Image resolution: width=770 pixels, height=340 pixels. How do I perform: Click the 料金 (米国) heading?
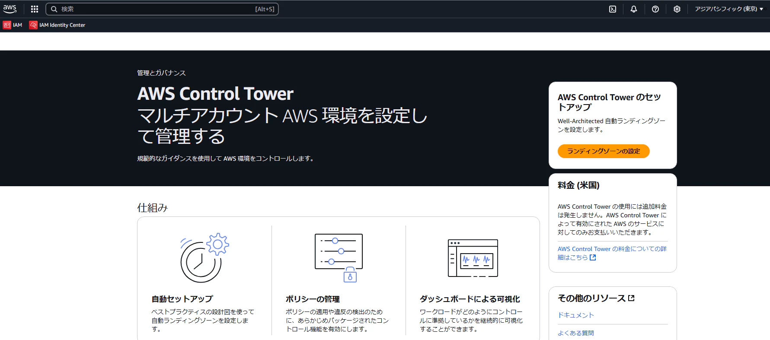point(578,185)
